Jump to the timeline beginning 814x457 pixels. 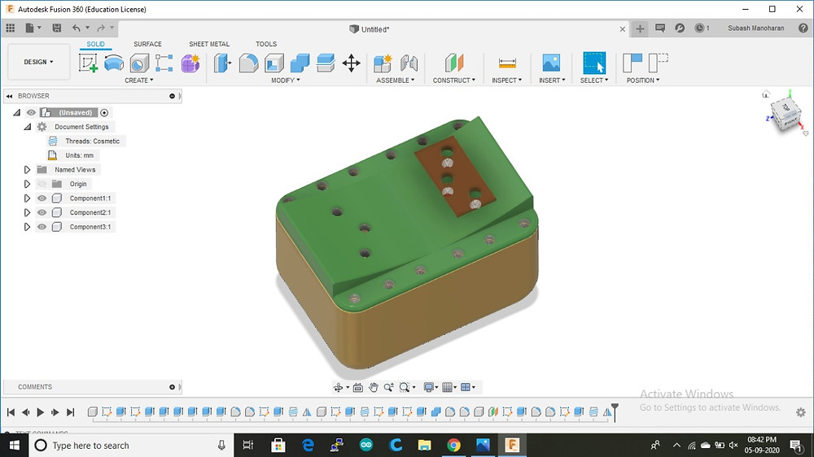tap(11, 412)
